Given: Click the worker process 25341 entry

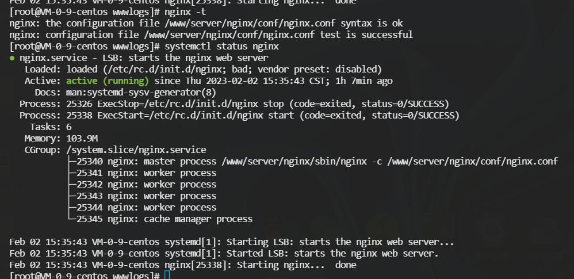Looking at the screenshot, I should tap(141, 173).
